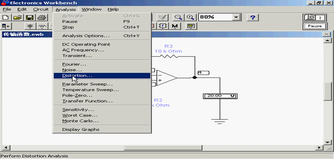Select the ground symbol below voltmeter
This screenshot has height=159, width=334.
pos(220,121)
